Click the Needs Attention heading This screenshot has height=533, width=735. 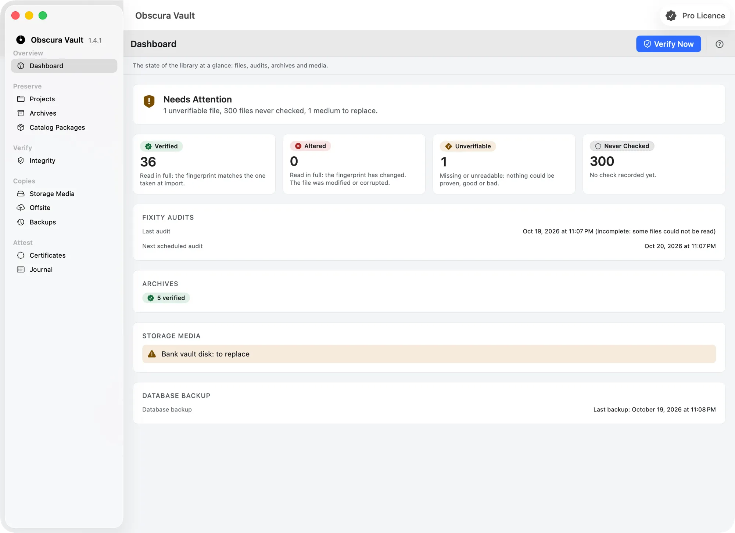[x=197, y=99]
